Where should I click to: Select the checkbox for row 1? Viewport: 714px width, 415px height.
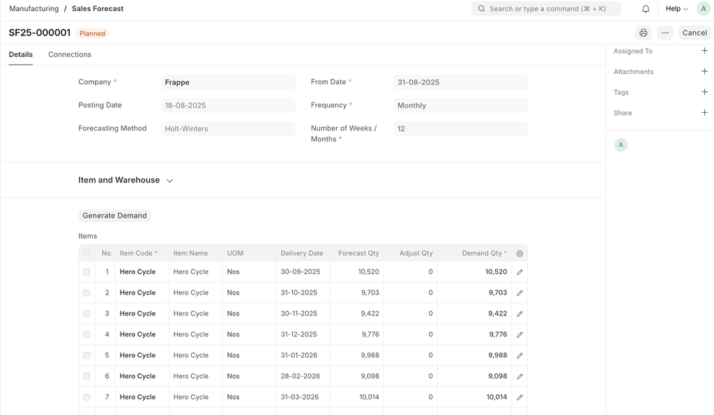click(87, 272)
